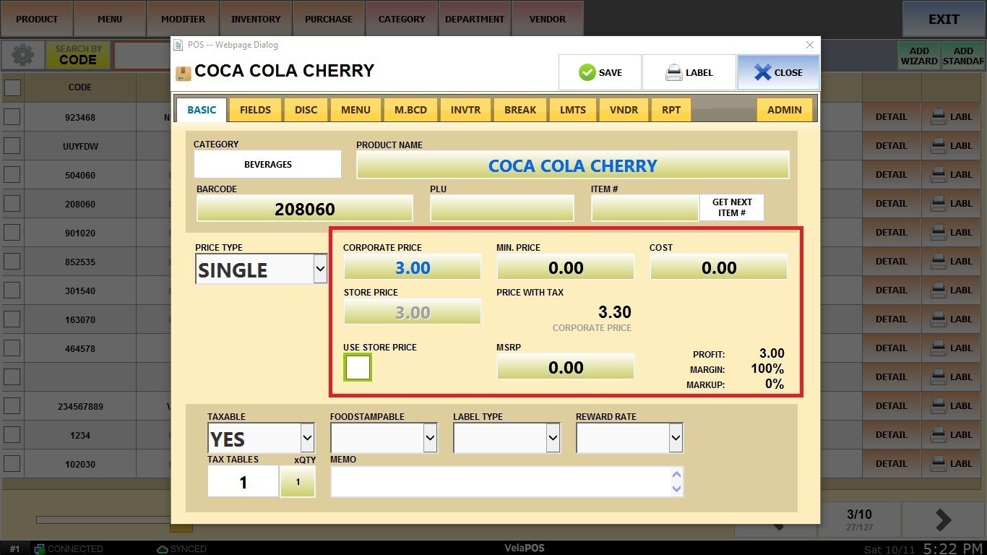Click the horizontal scrollbar below product list

(103, 520)
